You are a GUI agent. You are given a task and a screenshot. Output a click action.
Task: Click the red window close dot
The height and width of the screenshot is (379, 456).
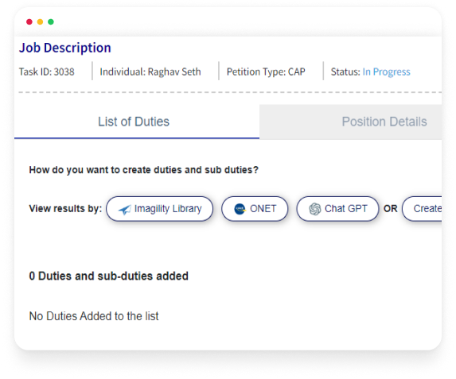[x=29, y=21]
